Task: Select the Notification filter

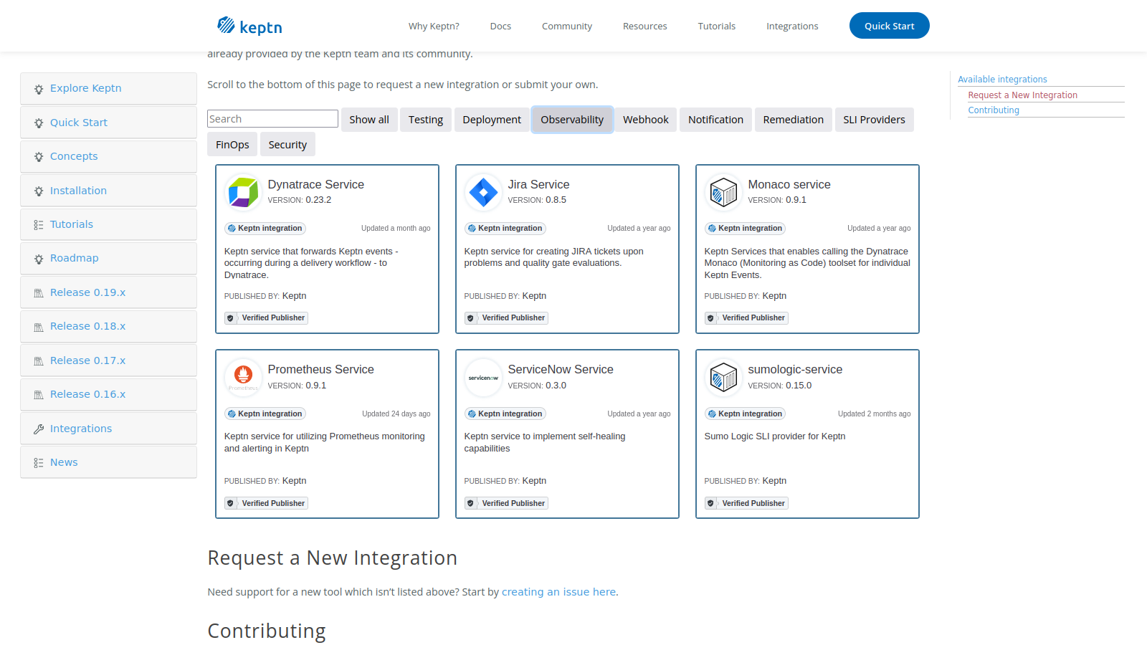Action: click(x=715, y=120)
